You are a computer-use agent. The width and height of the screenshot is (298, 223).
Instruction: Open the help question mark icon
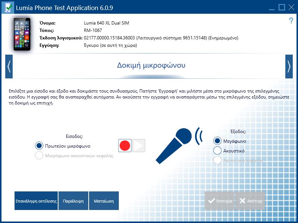coord(291,20)
